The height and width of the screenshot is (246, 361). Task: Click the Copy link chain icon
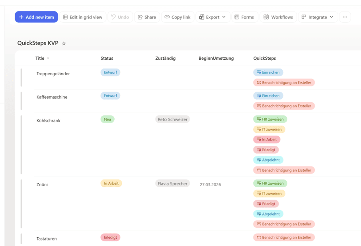[167, 17]
